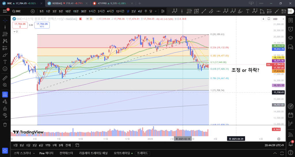Screen dimensions: 295x157
Task: Select the brush drawing tool in left sidebar
Action: [x=5, y=55]
